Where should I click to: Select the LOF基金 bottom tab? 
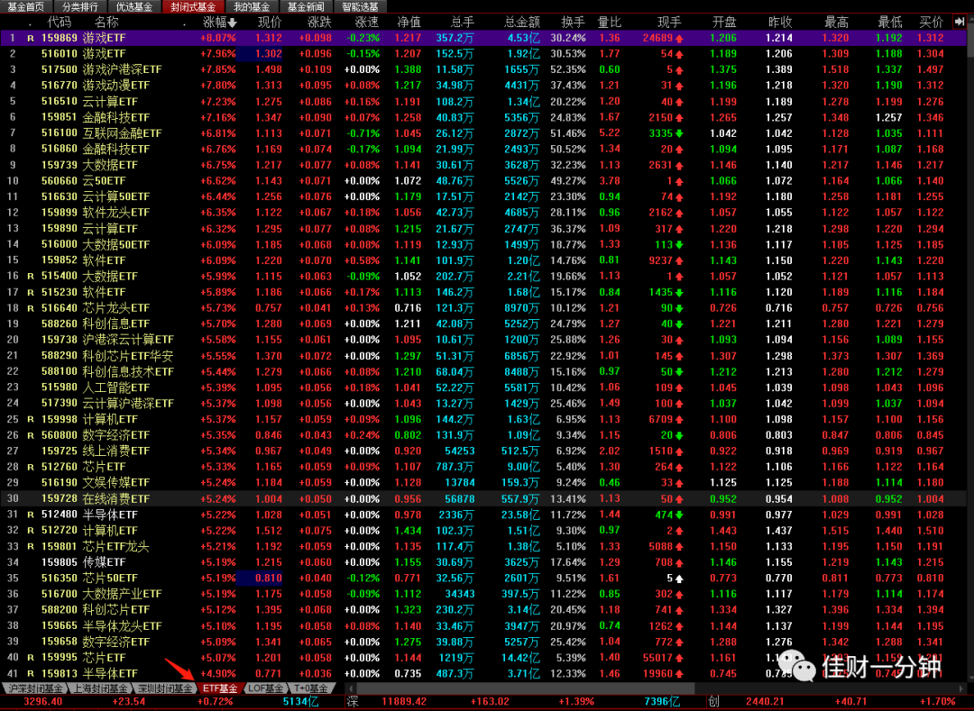pos(265,688)
